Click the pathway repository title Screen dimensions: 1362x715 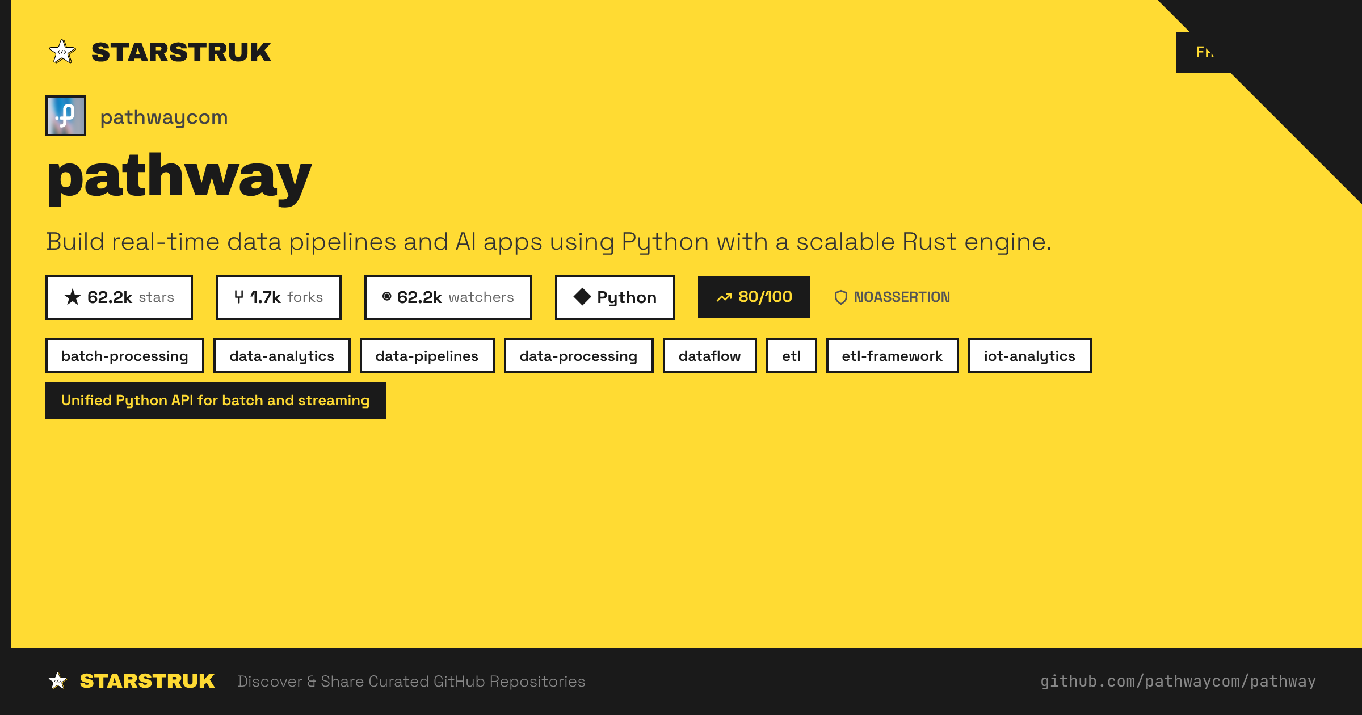pyautogui.click(x=179, y=179)
